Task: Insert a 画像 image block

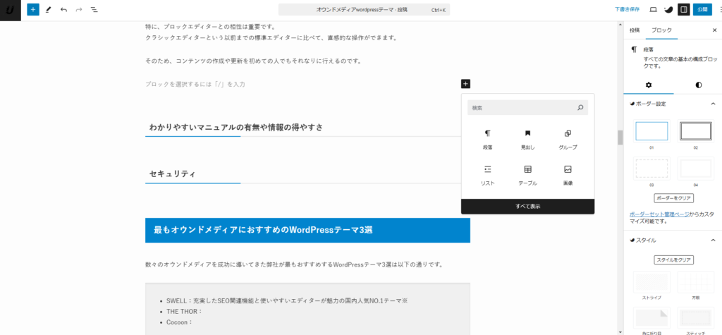Action: click(x=568, y=176)
